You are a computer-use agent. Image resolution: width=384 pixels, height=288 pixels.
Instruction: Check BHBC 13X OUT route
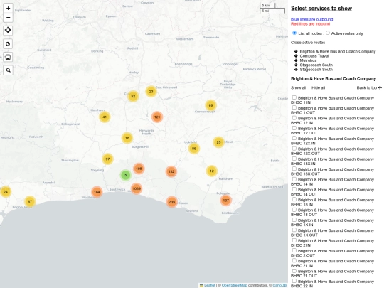pyautogui.click(x=294, y=169)
